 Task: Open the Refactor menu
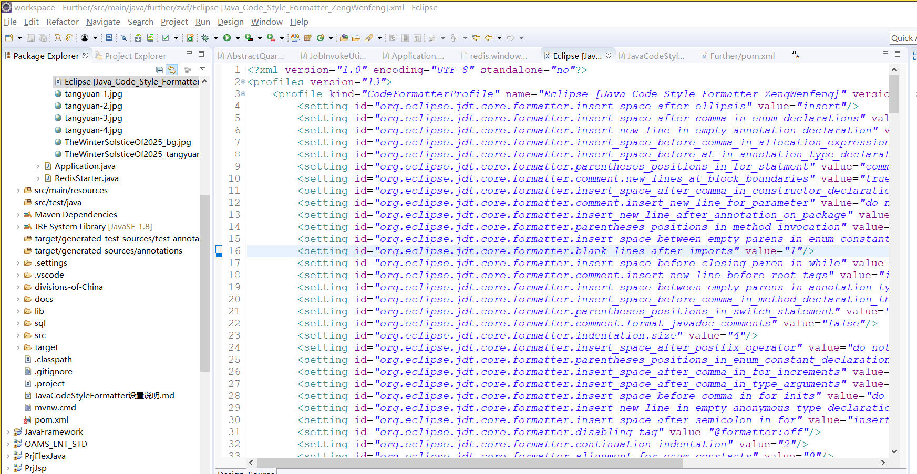click(63, 22)
